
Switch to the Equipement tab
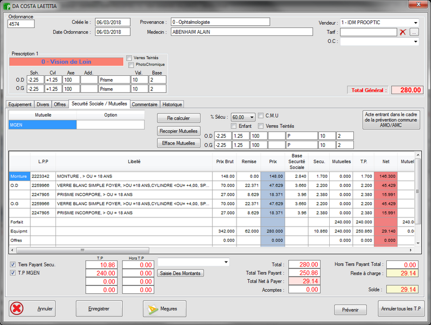click(x=20, y=104)
